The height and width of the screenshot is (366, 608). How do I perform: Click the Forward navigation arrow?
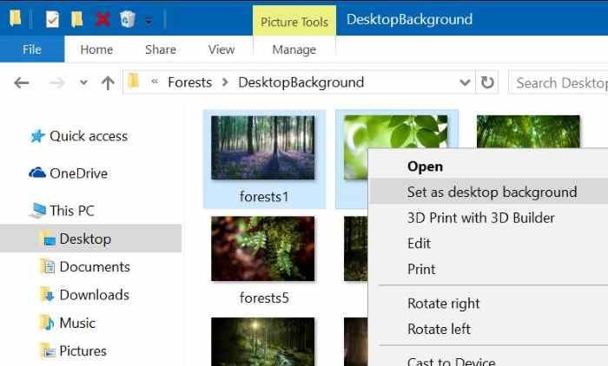(x=56, y=82)
